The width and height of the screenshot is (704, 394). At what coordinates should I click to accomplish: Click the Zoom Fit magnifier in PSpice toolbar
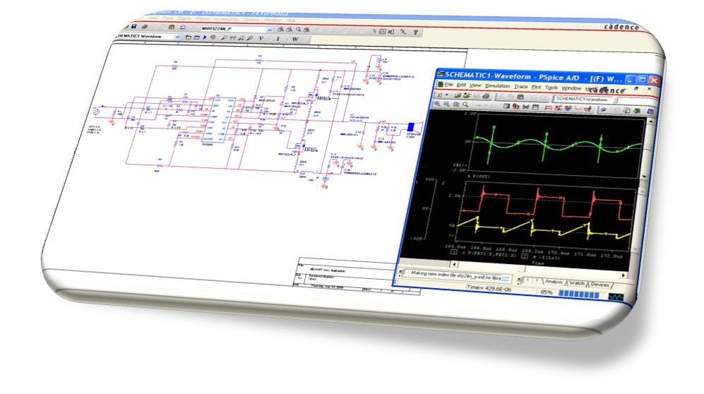(465, 105)
